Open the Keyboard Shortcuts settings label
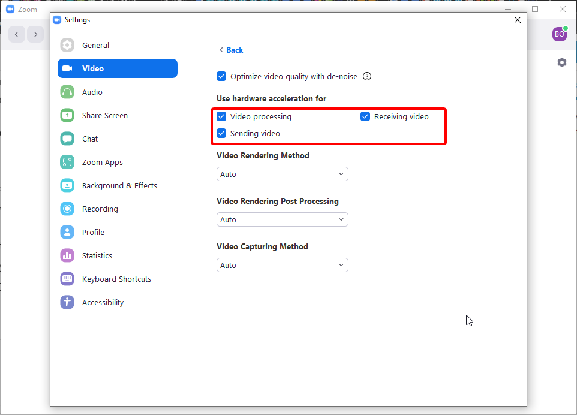577x415 pixels. click(x=116, y=279)
